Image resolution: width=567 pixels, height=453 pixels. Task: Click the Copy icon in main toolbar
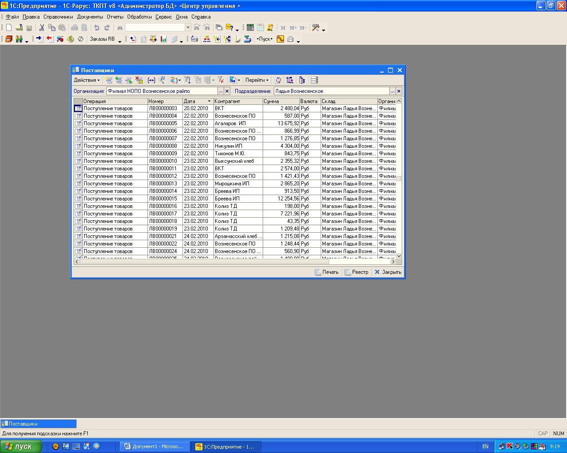click(x=52, y=27)
